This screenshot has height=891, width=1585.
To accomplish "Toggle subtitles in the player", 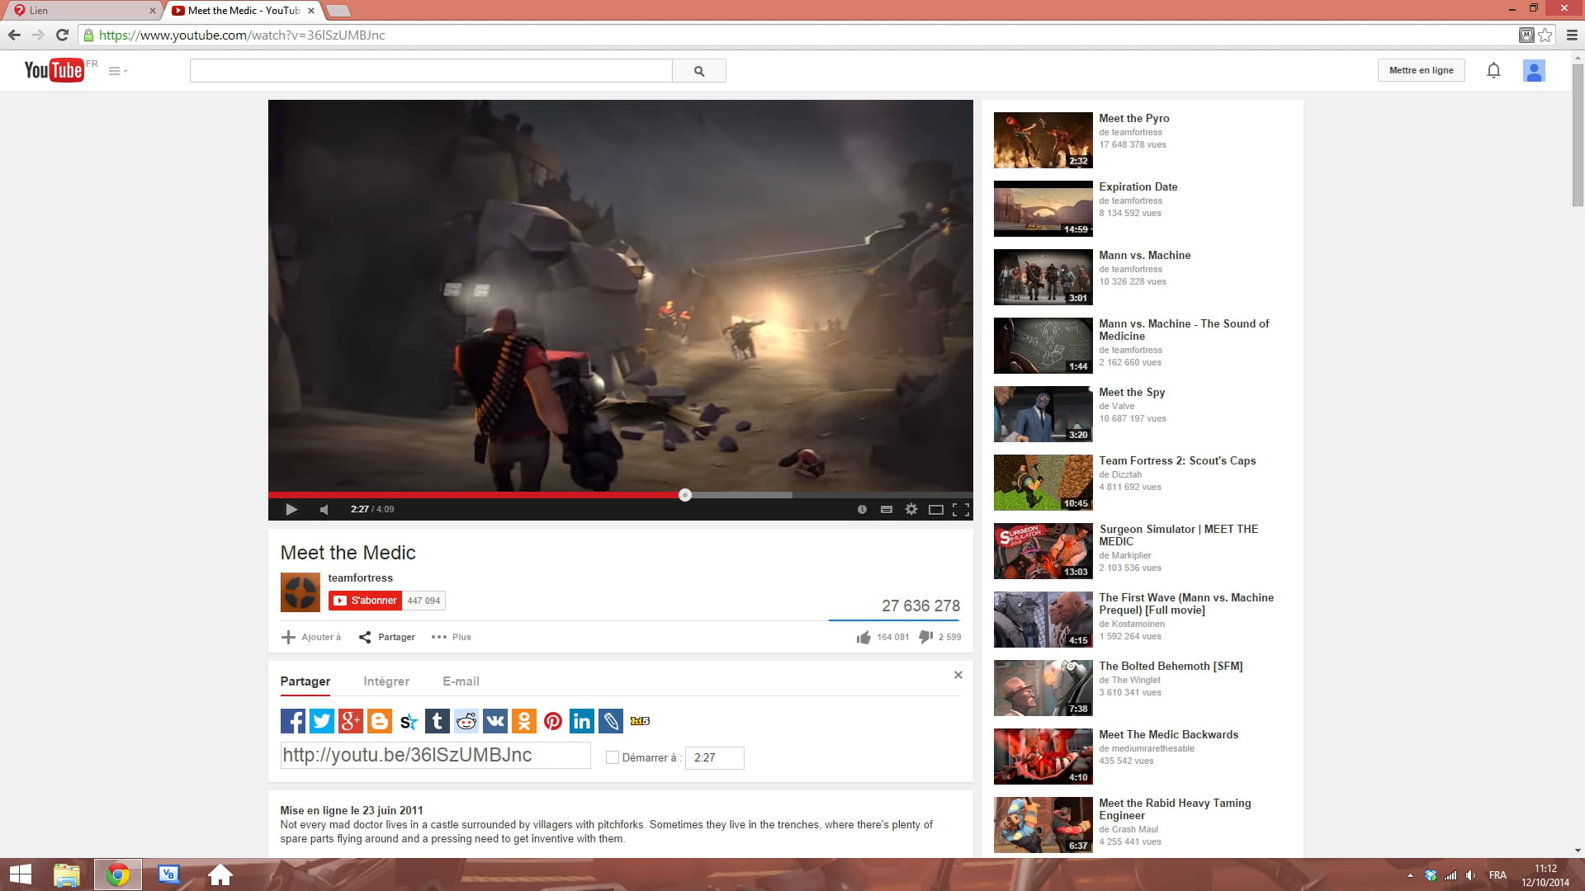I will [887, 509].
